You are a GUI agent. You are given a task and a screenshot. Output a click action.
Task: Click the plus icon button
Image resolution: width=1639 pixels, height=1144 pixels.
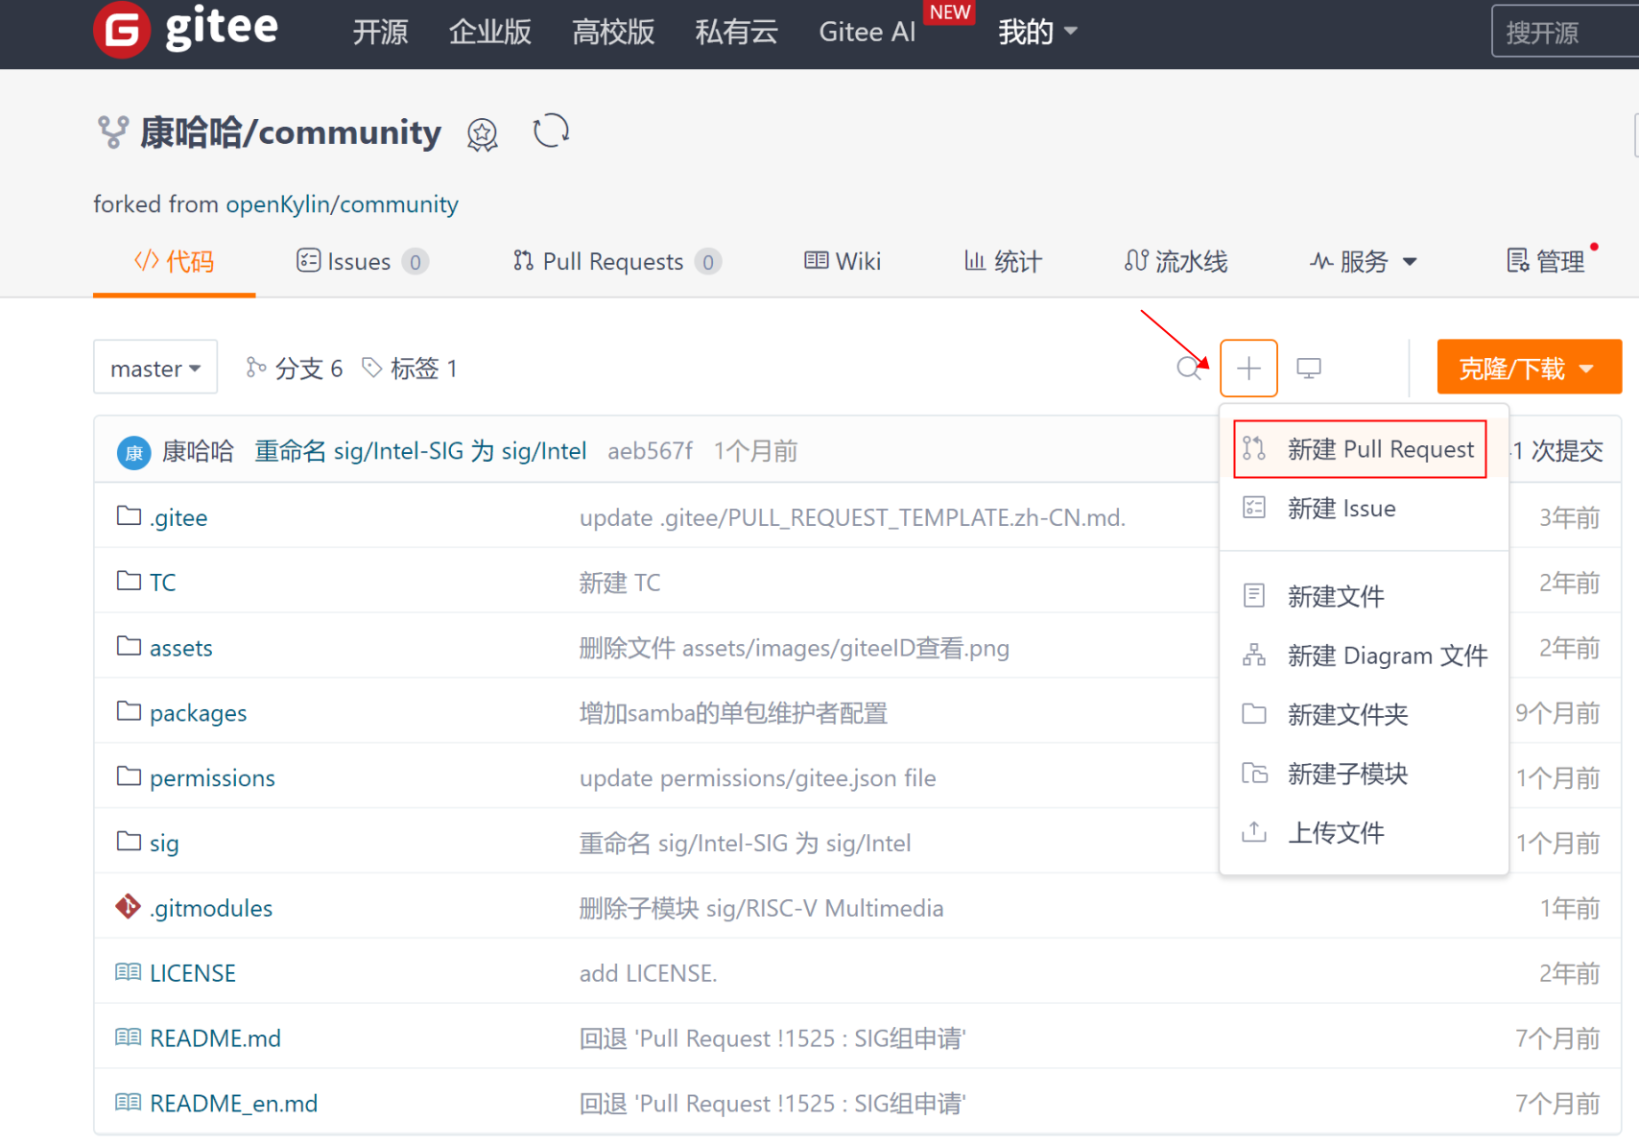click(x=1248, y=368)
